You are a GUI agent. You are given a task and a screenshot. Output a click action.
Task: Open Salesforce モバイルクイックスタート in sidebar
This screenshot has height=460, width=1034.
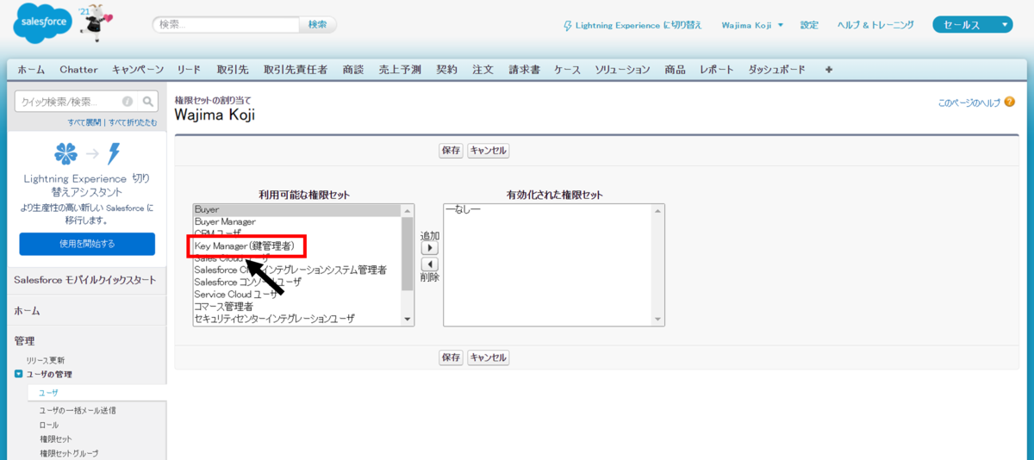coord(86,280)
